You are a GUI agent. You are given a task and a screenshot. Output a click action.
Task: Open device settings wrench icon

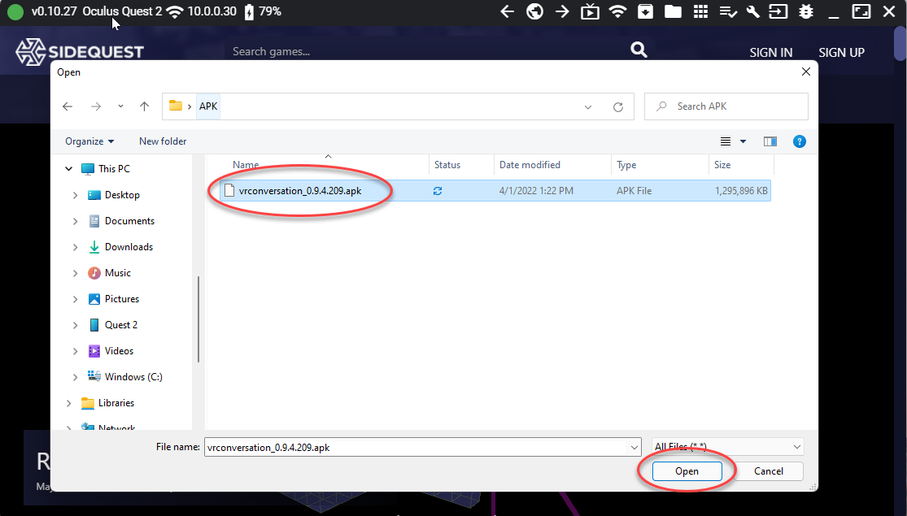click(x=753, y=11)
